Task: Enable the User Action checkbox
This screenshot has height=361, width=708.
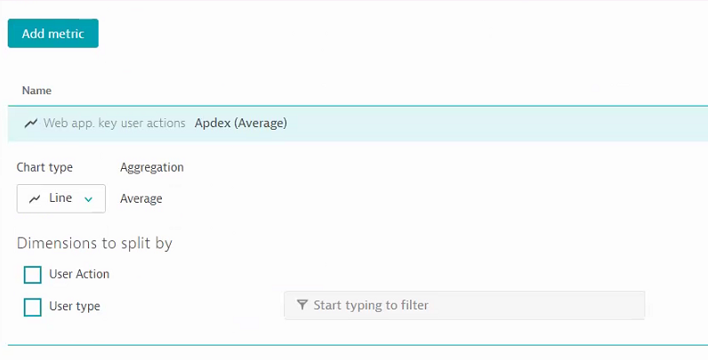Action: click(33, 274)
